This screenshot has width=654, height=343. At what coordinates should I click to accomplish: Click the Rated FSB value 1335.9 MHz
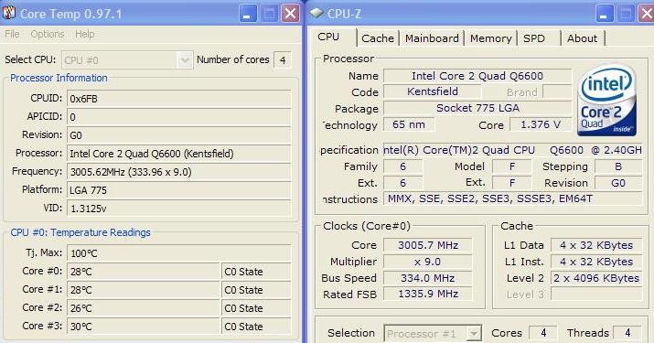[x=428, y=295]
